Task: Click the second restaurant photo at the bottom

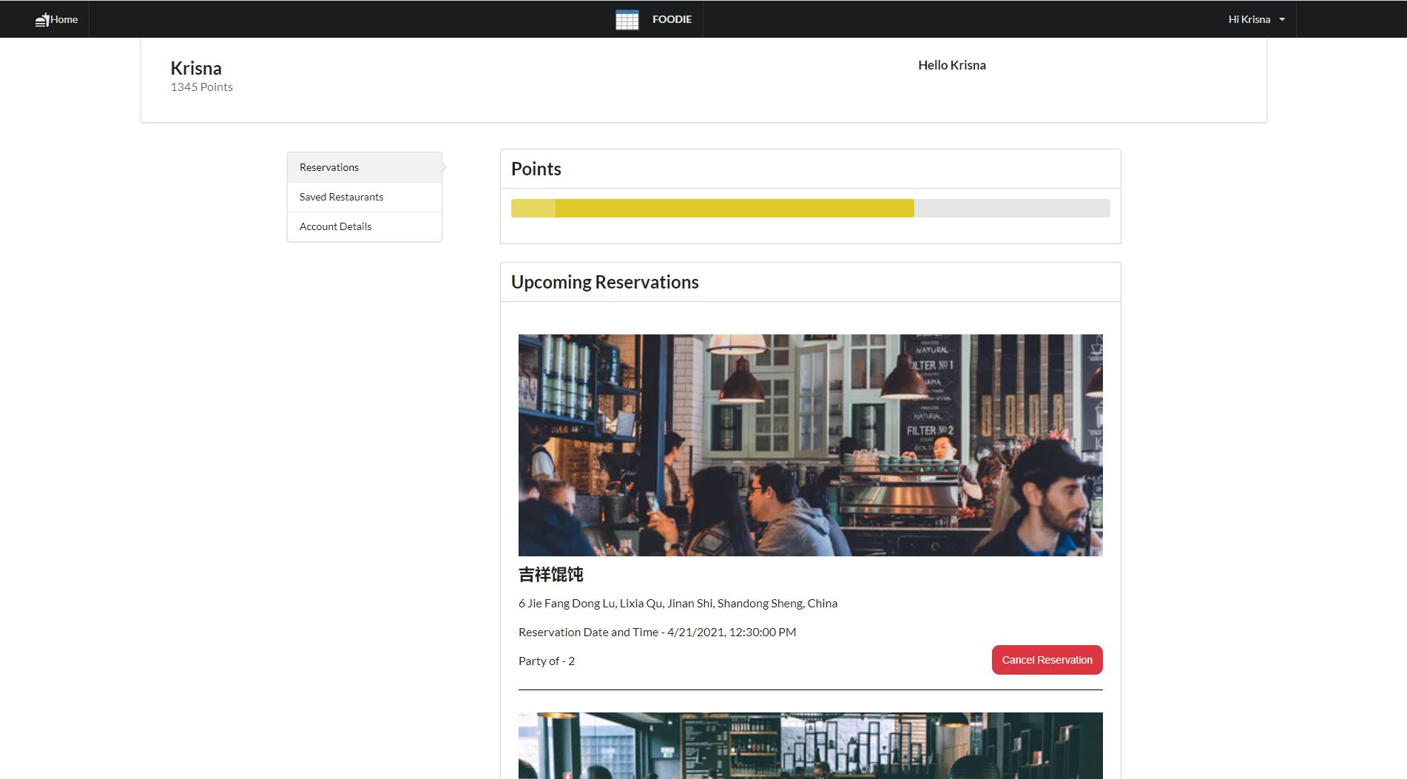Action: point(810,745)
